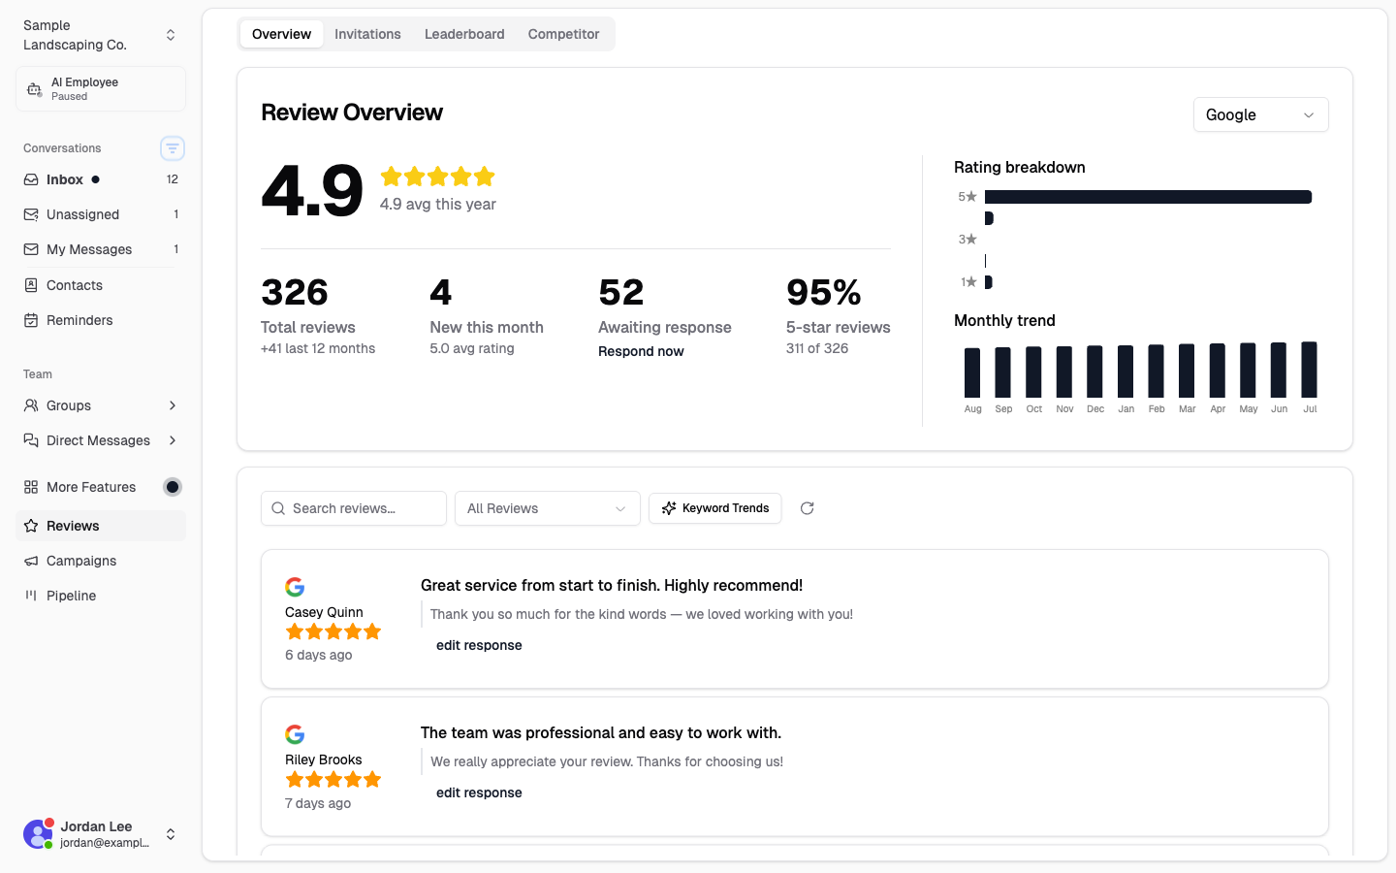Click the Inbox tray icon
The image size is (1396, 873).
pyautogui.click(x=31, y=179)
